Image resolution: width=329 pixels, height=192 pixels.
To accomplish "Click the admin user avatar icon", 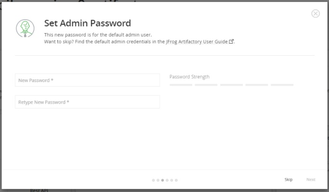I will coord(25,28).
